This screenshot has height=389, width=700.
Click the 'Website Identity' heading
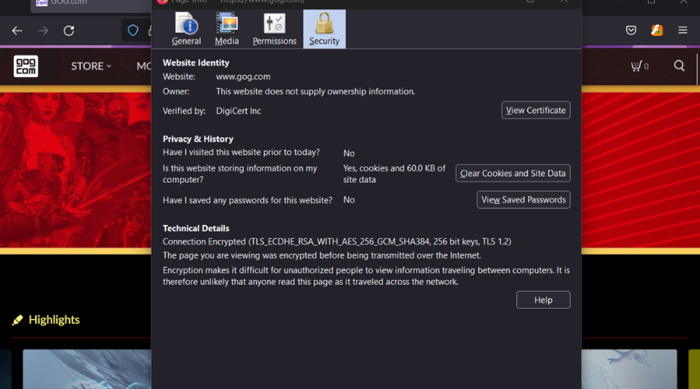(196, 63)
